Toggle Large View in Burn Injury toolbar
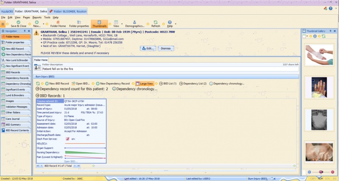339x181 pixels. click(x=144, y=84)
